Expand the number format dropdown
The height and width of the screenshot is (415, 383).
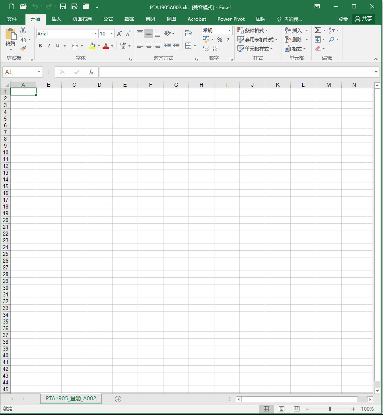click(x=229, y=31)
